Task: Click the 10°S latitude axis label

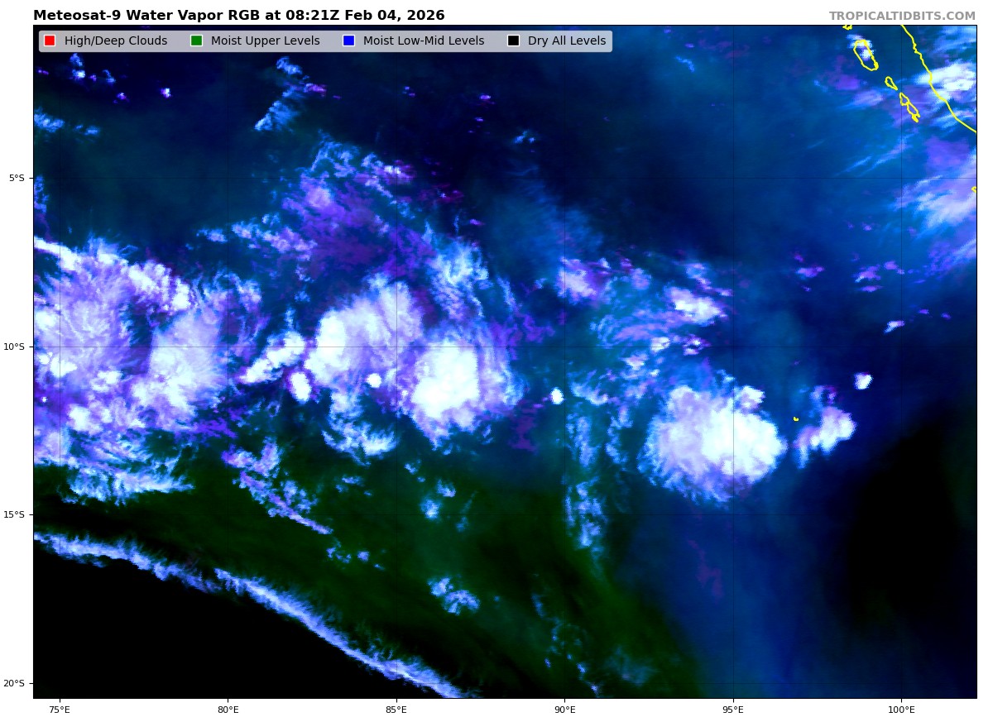Action: (14, 347)
